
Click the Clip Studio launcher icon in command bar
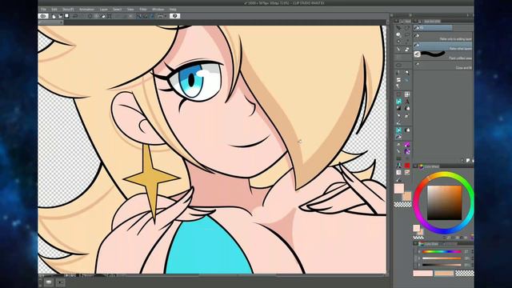43,16
